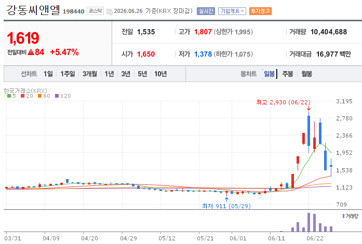The height and width of the screenshot is (244, 362).
Task: Click the tallest volume bar at 06/22
Action: (309, 222)
